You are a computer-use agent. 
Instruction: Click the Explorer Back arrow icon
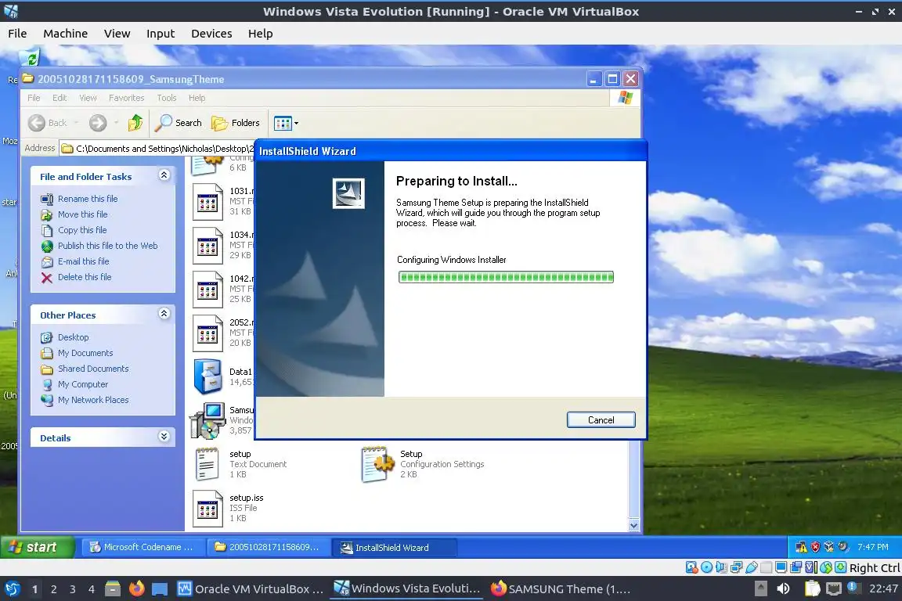pos(37,123)
